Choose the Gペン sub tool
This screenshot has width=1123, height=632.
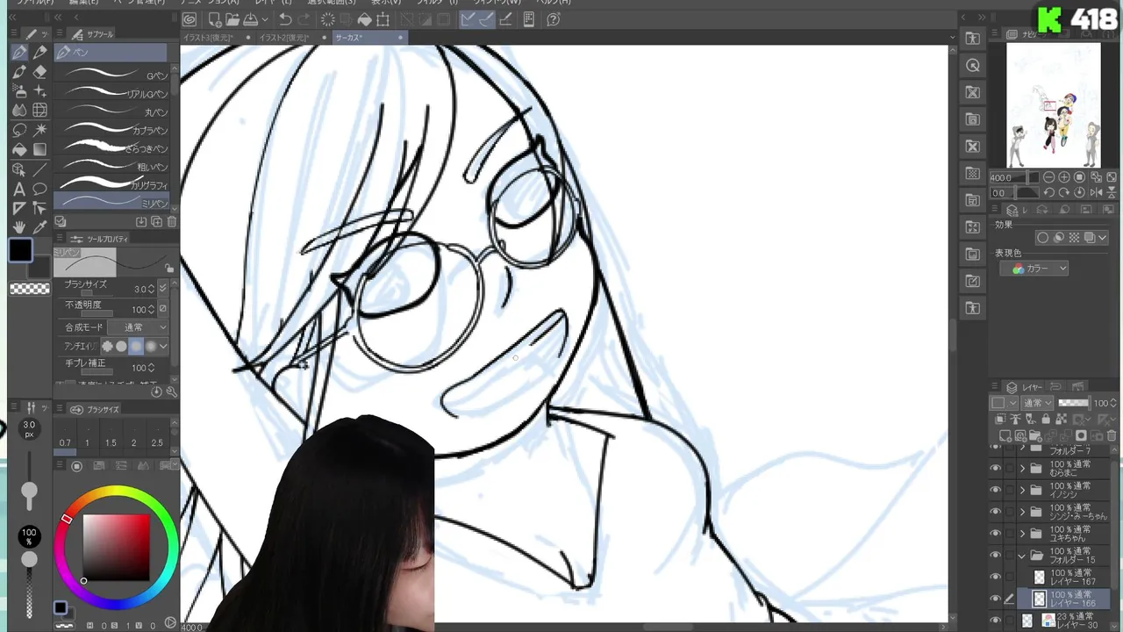pyautogui.click(x=111, y=75)
